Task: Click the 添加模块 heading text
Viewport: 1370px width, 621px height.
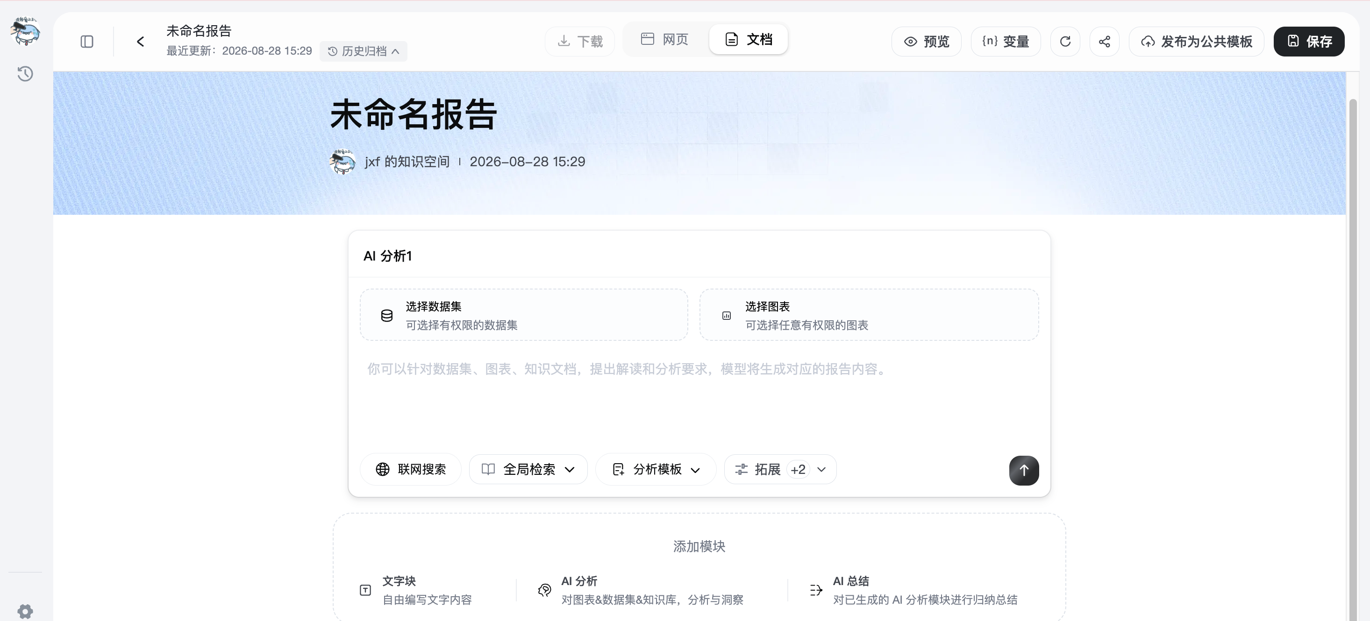Action: [699, 547]
